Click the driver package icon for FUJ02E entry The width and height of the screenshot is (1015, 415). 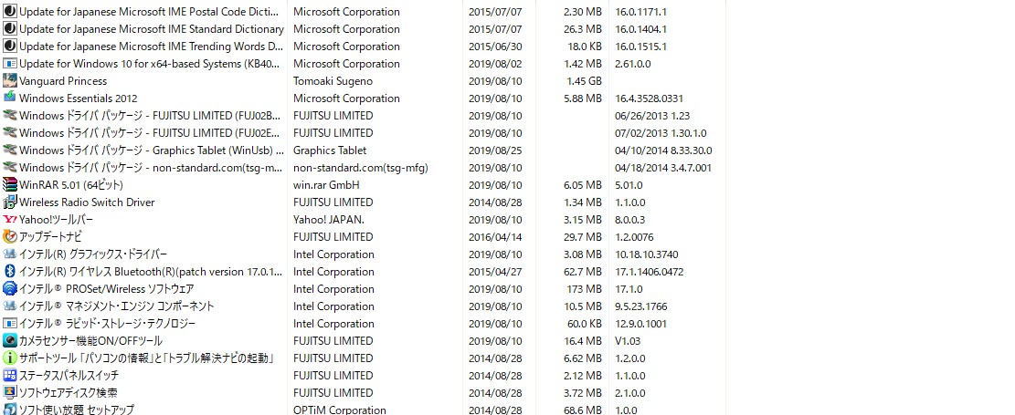pyautogui.click(x=10, y=133)
